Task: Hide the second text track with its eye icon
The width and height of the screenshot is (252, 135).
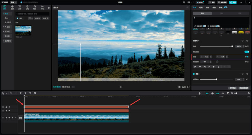Action: [x=9, y=111]
